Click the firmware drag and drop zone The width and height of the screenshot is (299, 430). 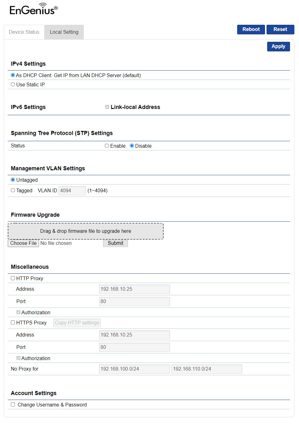pos(86,231)
